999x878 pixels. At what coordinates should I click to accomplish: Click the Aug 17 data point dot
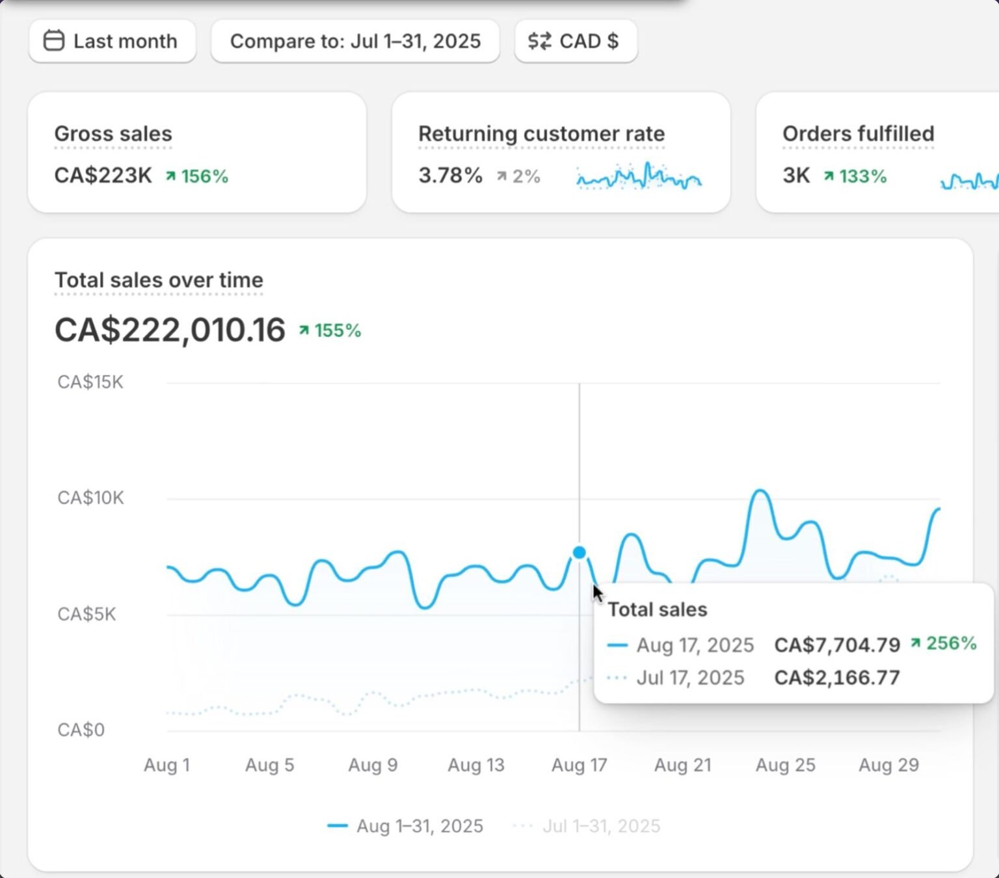click(579, 553)
